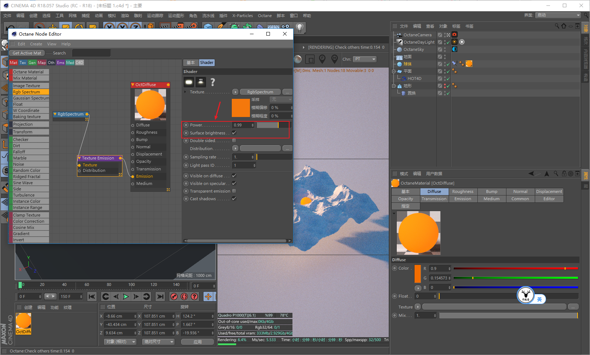590x355 pixels.
Task: Select 基本 tab in Node Editor
Action: [x=191, y=62]
